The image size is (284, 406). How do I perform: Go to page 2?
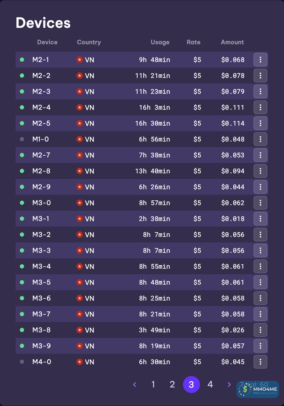[172, 385]
